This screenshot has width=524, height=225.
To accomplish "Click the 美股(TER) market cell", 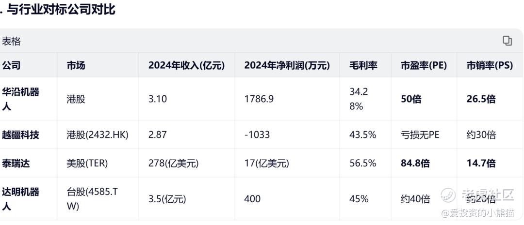I will (87, 163).
